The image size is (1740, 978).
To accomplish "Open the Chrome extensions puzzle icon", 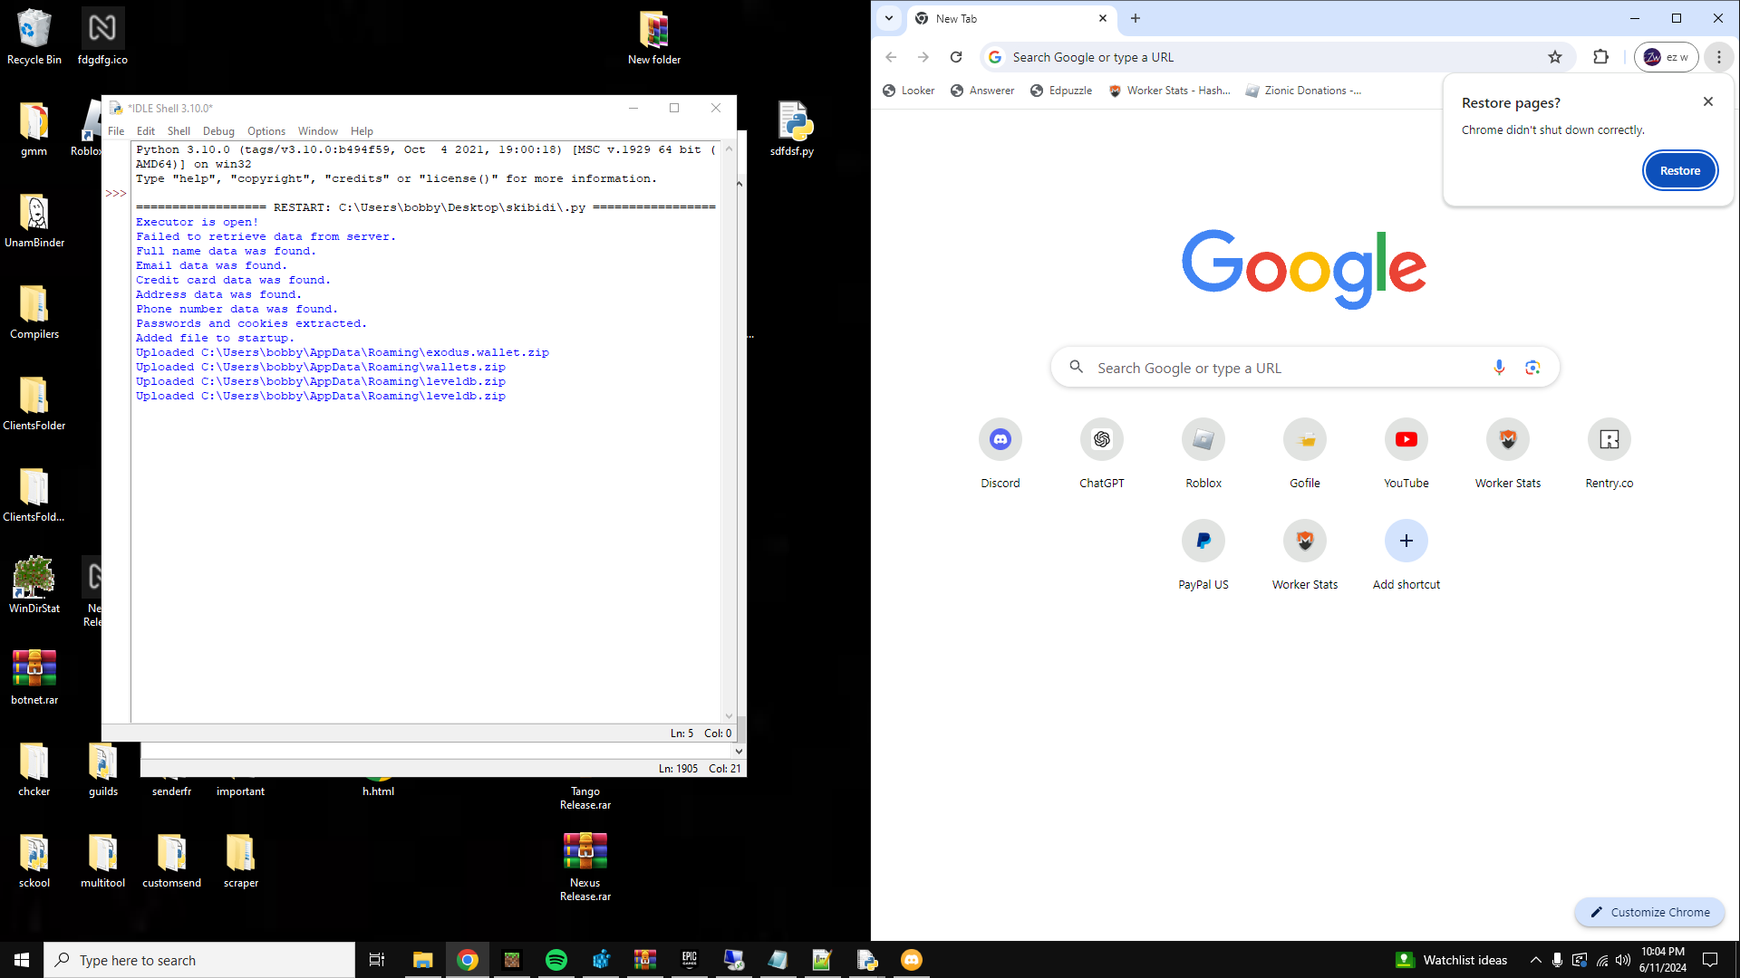I will click(x=1600, y=57).
